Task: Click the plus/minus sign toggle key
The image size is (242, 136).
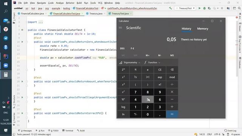Action: (x=135, y=114)
